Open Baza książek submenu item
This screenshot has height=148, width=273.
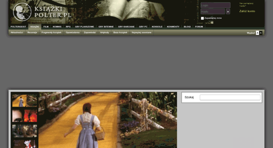[120, 33]
